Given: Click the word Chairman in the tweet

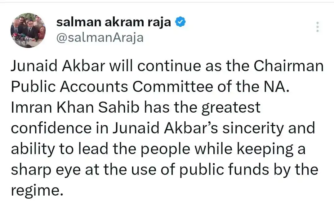Looking at the screenshot, I should (289, 66).
